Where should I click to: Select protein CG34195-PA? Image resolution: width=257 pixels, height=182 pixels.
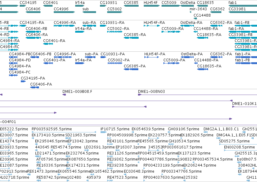coord(23,81)
